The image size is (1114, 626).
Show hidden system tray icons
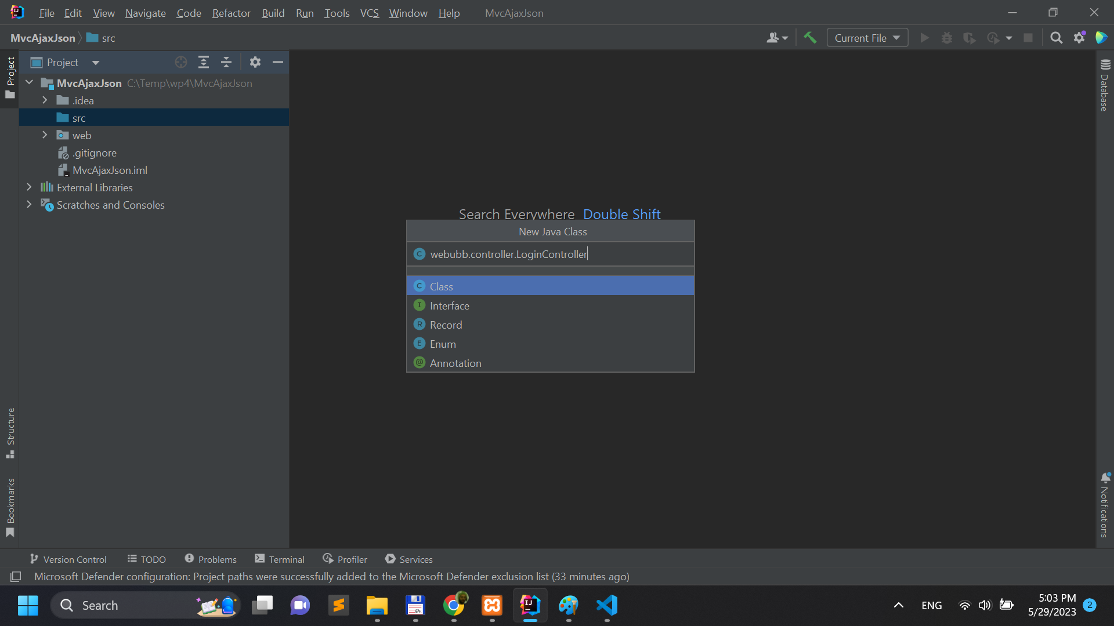tap(898, 605)
